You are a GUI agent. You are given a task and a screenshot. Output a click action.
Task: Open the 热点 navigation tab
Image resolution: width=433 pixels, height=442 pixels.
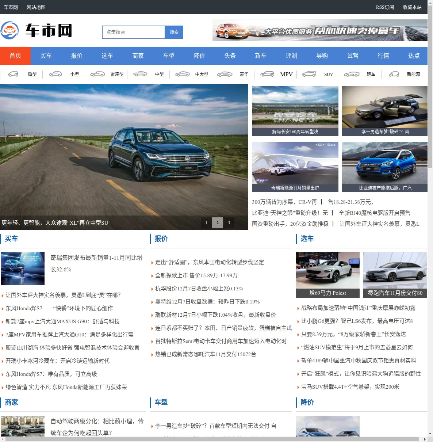click(414, 56)
